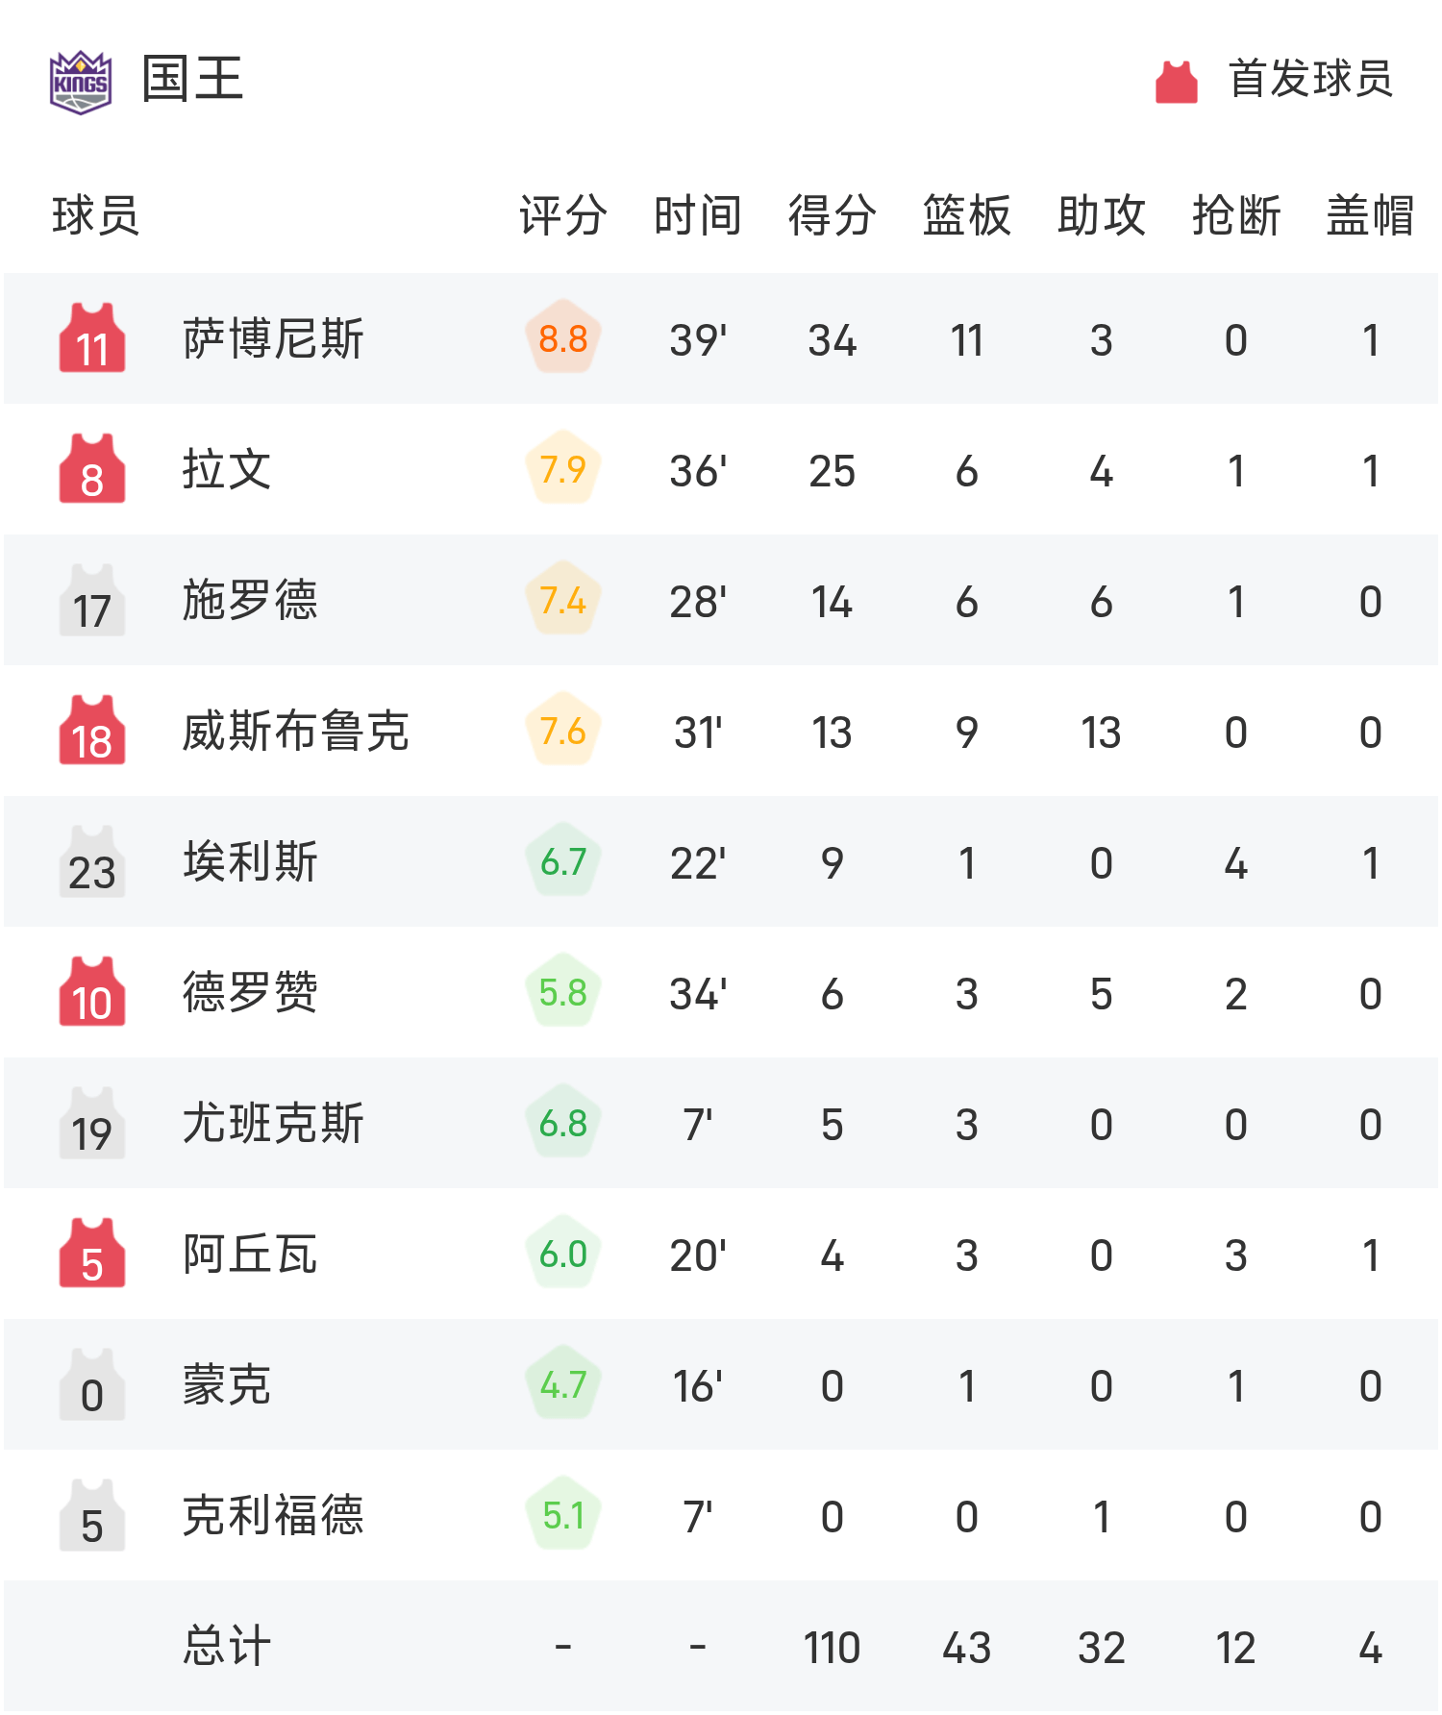
Task: Click the 4.7 rating badge for 蒙克
Action: pyautogui.click(x=563, y=1384)
